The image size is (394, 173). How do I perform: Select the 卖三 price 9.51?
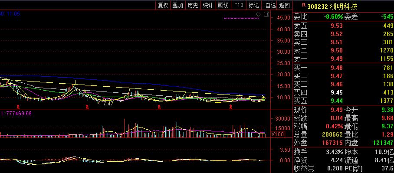click(337, 42)
